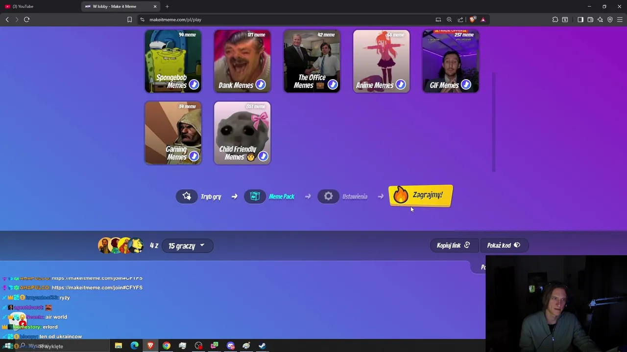627x352 pixels.
Task: Open Google Chrome from the taskbar
Action: 167,346
